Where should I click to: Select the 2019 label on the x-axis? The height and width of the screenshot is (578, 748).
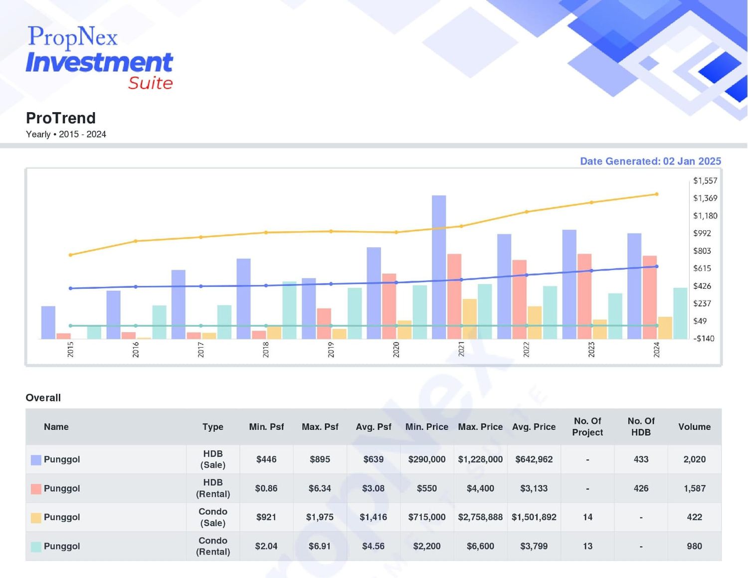coord(331,350)
